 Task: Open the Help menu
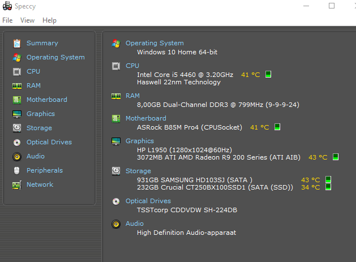[49, 20]
